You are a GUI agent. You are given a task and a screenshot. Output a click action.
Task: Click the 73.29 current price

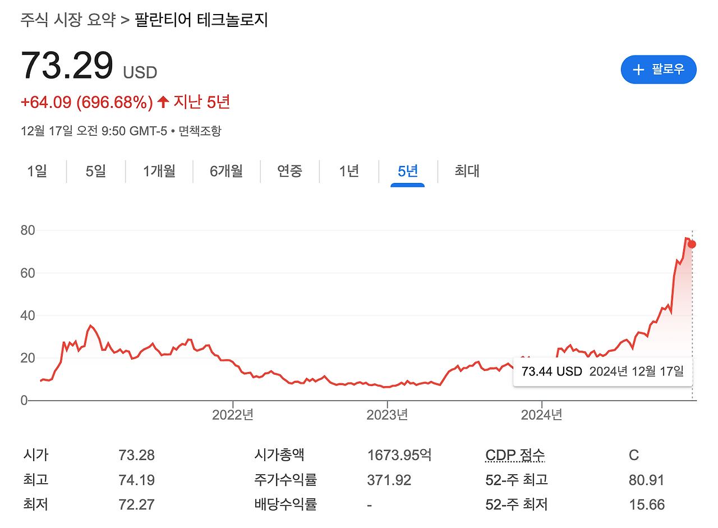coord(67,66)
